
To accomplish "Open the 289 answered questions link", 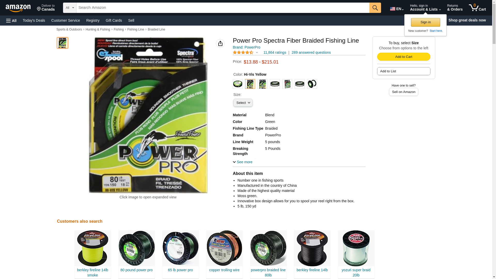I will [x=311, y=52].
